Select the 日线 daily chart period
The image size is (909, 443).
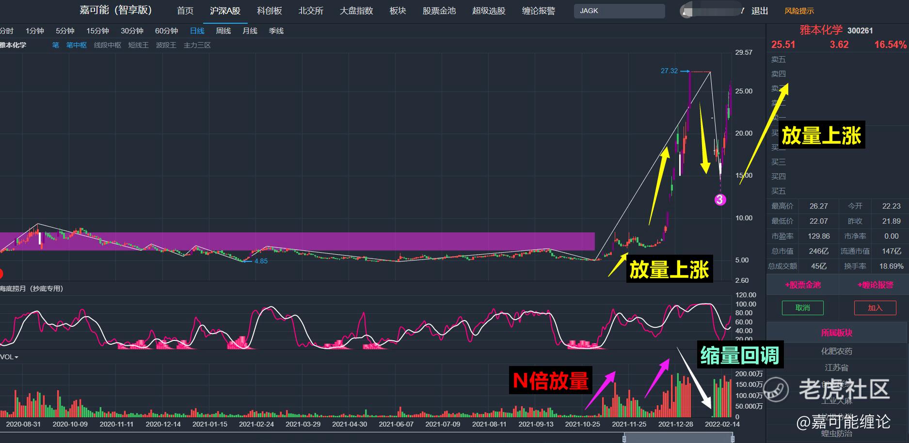197,31
